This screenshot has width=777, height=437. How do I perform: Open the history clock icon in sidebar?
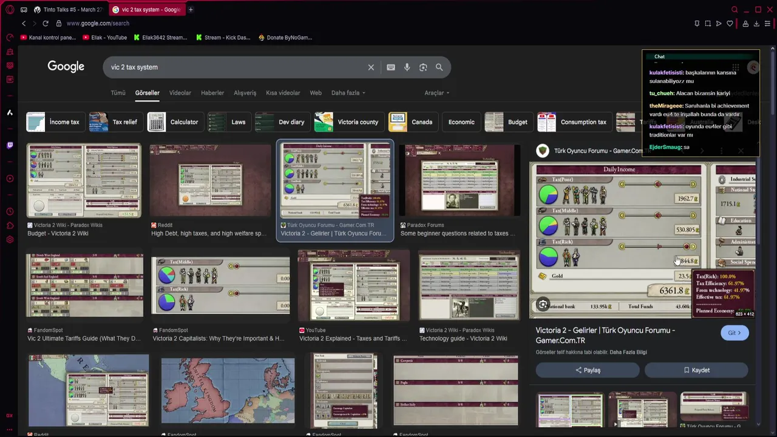coord(10,212)
